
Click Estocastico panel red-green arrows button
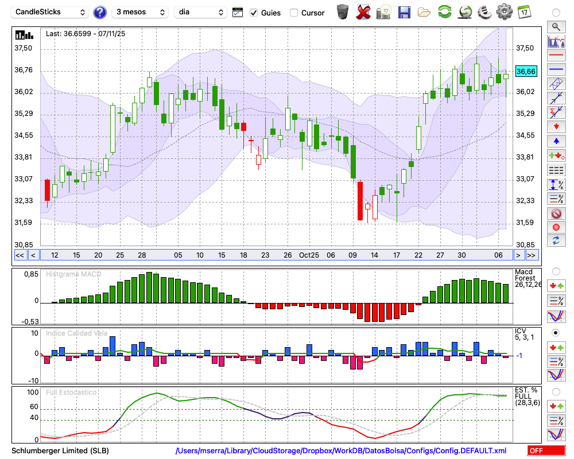coord(556,406)
